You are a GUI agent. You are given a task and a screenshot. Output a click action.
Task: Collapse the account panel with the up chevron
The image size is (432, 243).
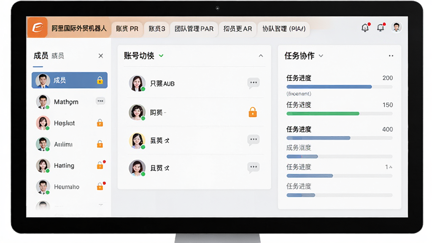click(261, 56)
